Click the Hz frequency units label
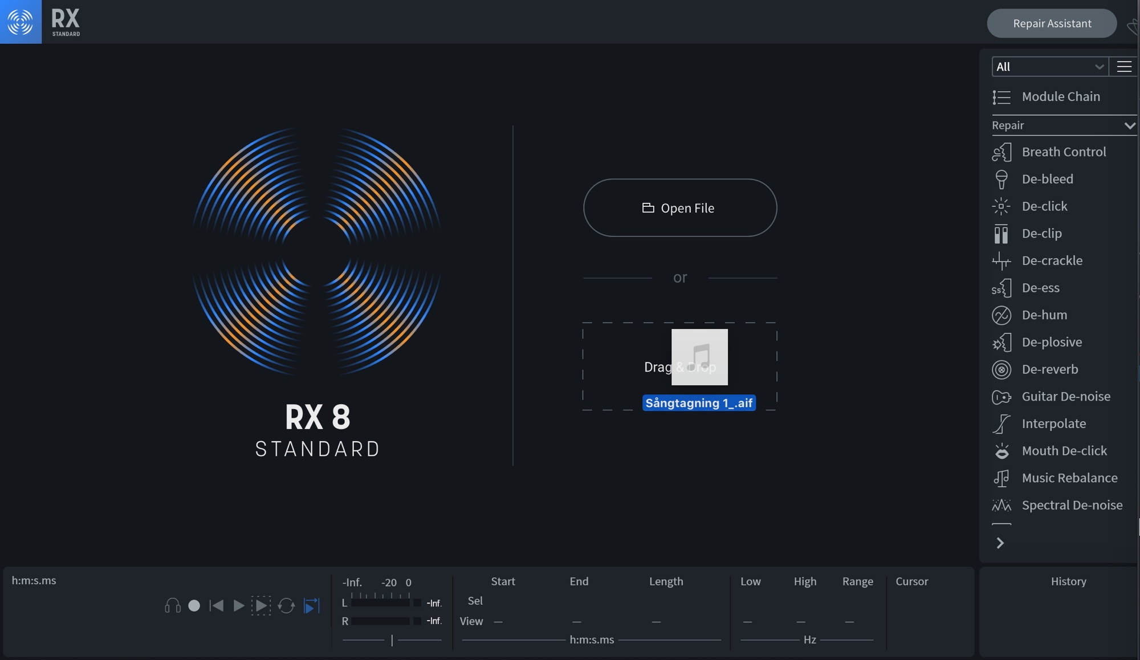The image size is (1140, 660). 809,639
